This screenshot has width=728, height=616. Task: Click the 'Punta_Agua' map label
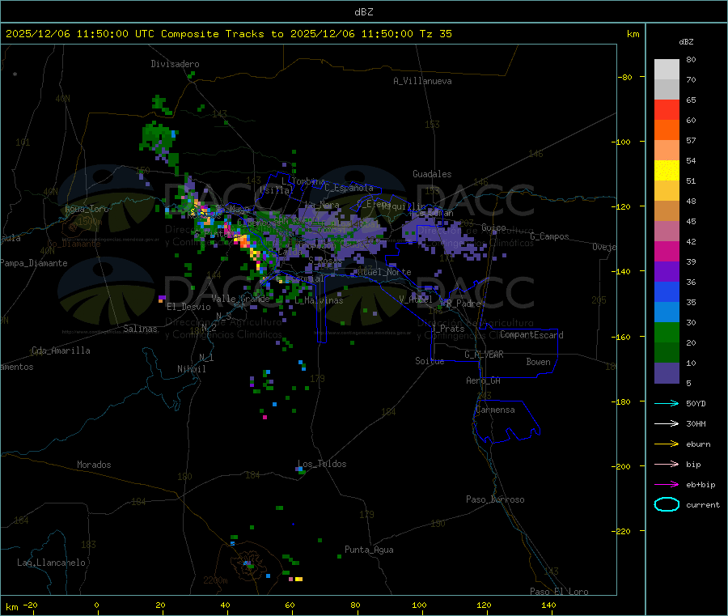[369, 550]
